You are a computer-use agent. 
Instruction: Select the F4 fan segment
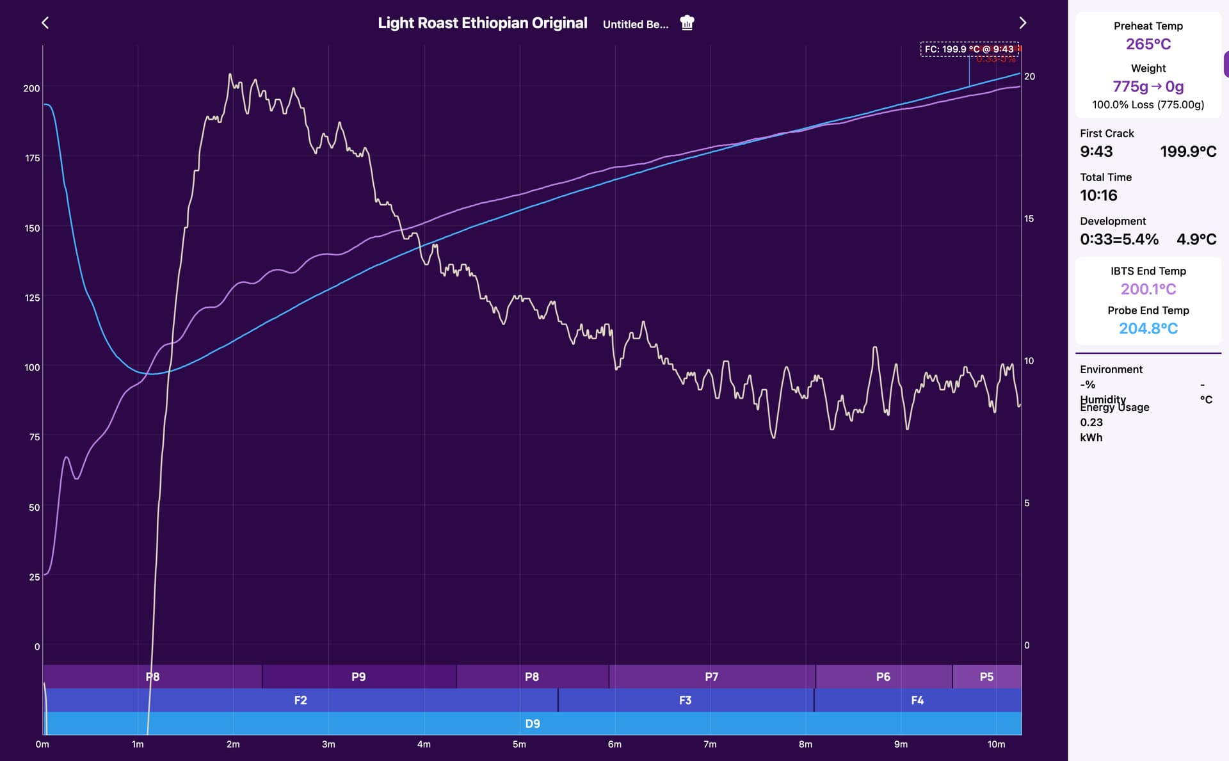click(x=917, y=700)
